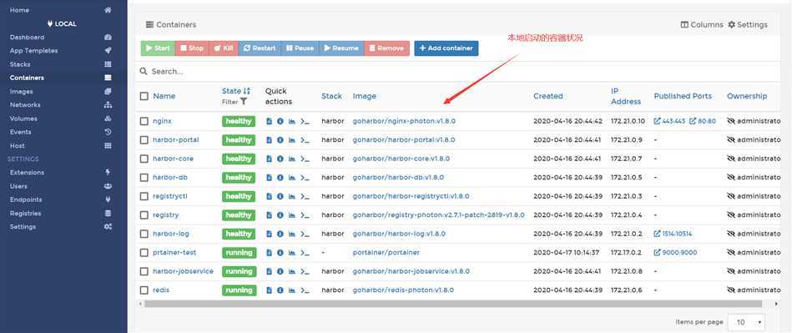Click the Add container button
Screen dimensions: 792x333
(x=446, y=48)
